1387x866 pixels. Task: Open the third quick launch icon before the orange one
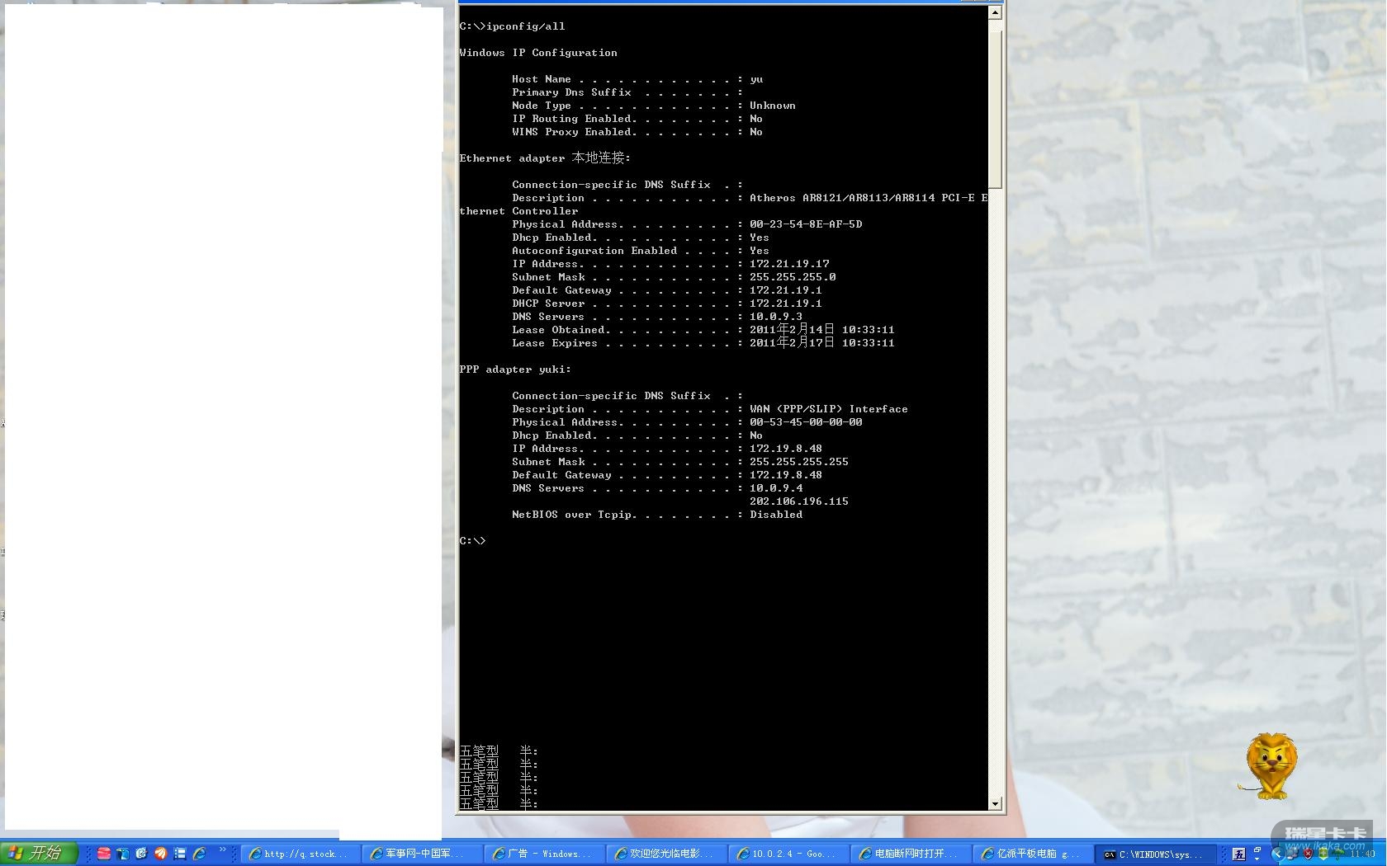tap(141, 854)
